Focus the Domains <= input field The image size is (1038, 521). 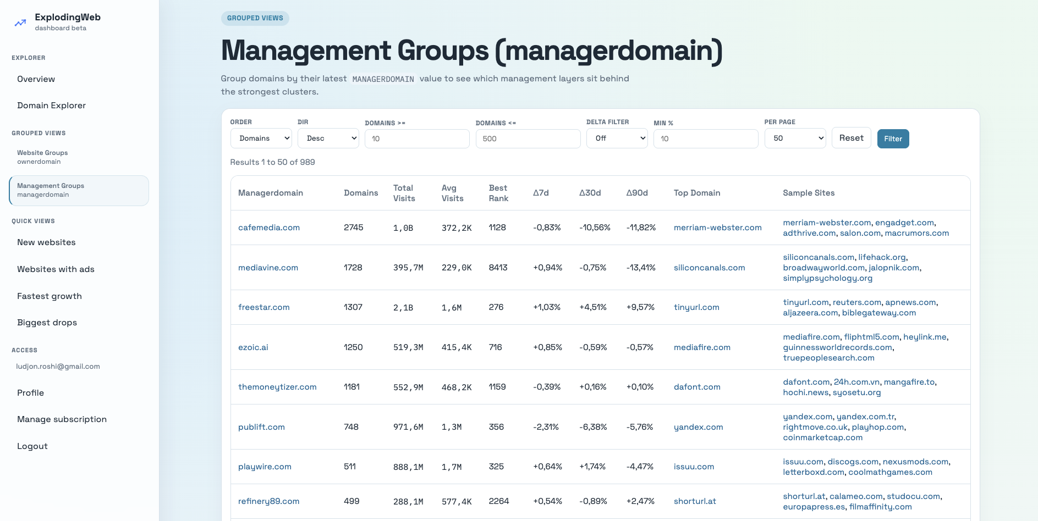(528, 139)
